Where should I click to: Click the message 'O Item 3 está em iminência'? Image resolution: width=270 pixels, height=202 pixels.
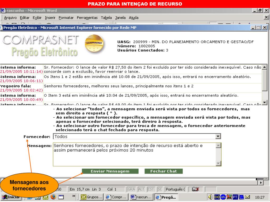[x=141, y=95]
